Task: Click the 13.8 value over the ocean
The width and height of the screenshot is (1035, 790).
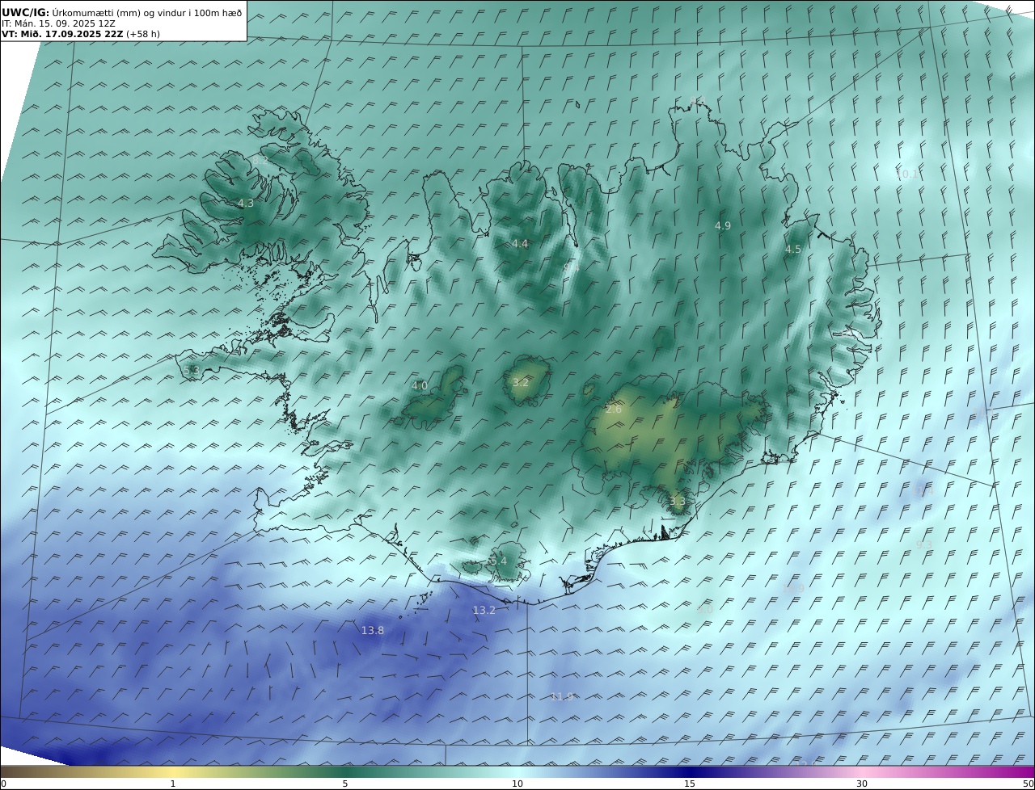Action: [x=373, y=631]
